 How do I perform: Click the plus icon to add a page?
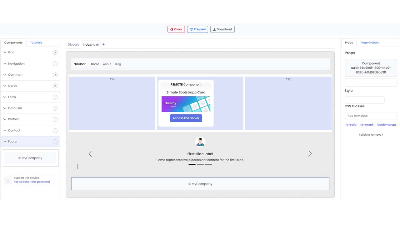coord(103,44)
